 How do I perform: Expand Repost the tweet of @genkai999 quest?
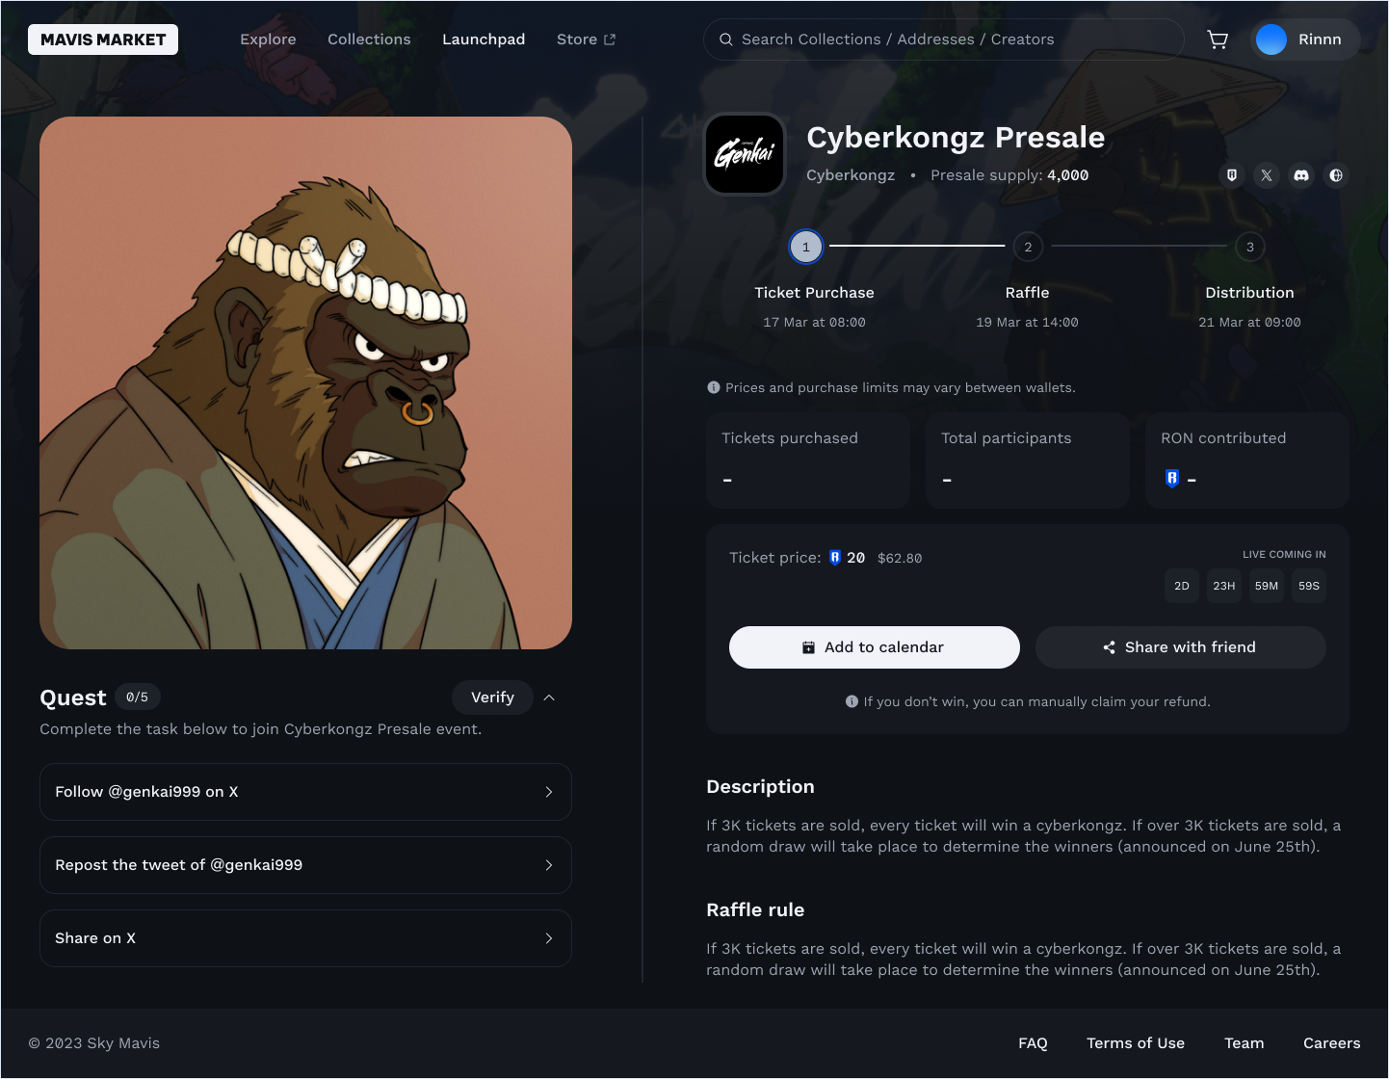[x=305, y=865]
